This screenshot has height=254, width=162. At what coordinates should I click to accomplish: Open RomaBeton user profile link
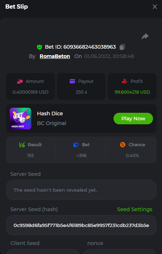tap(55, 56)
